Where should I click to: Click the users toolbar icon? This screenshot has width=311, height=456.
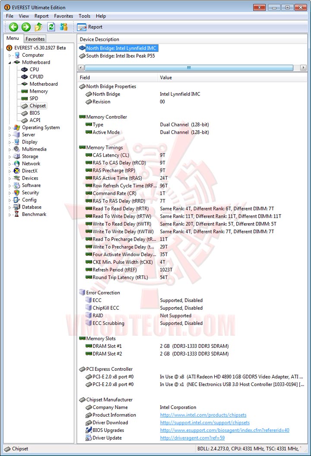point(63,27)
